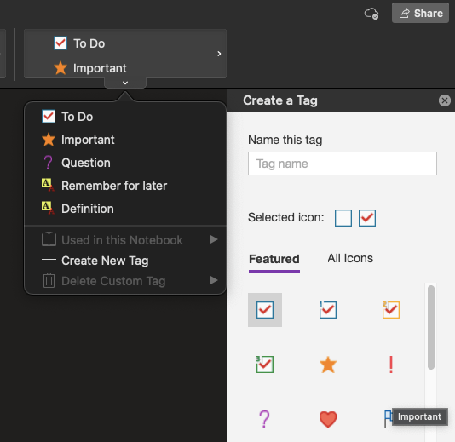Pick the green priority 3 checkbox icon
This screenshot has width=455, height=442.
point(265,365)
